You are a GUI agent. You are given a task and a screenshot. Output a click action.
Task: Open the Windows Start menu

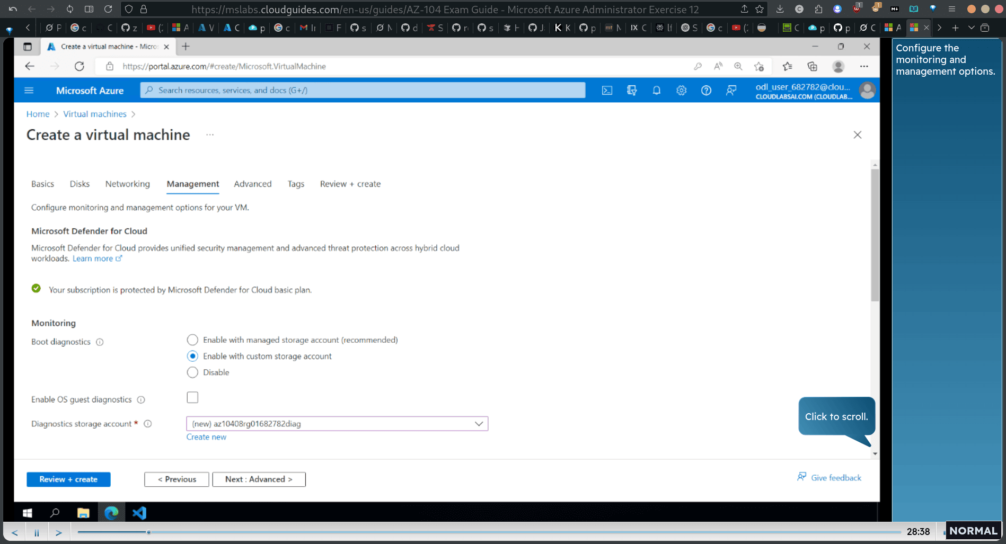[x=28, y=513]
